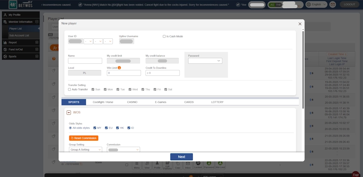
Task: Collapse Member Information minus icon
Action: click(37, 22)
